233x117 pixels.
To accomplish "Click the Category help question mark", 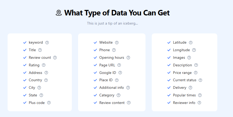I will [x=119, y=95].
